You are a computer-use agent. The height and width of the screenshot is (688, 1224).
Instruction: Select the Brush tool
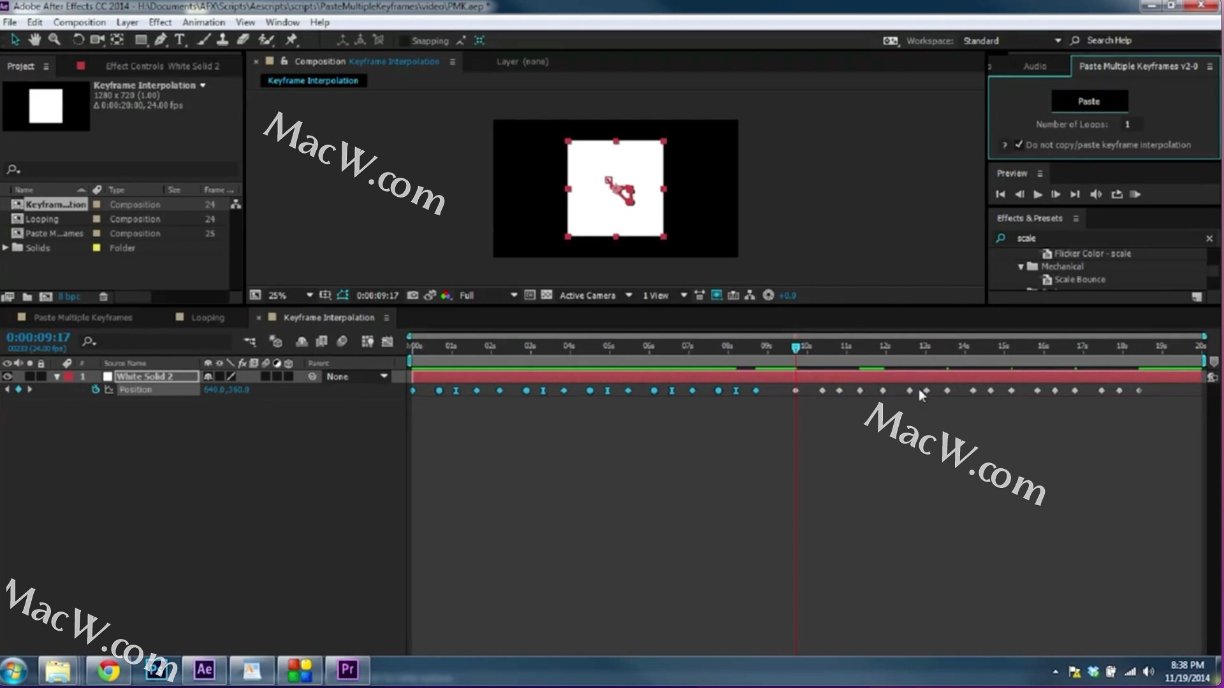203,40
